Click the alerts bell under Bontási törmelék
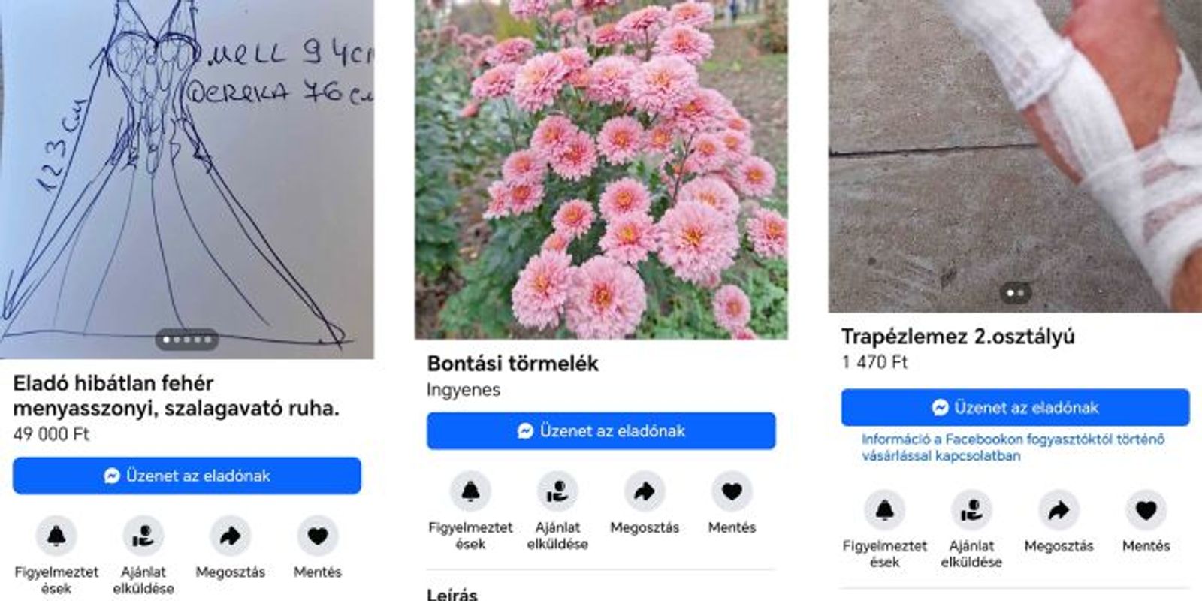Viewport: 1202px width, 601px height. (x=470, y=491)
